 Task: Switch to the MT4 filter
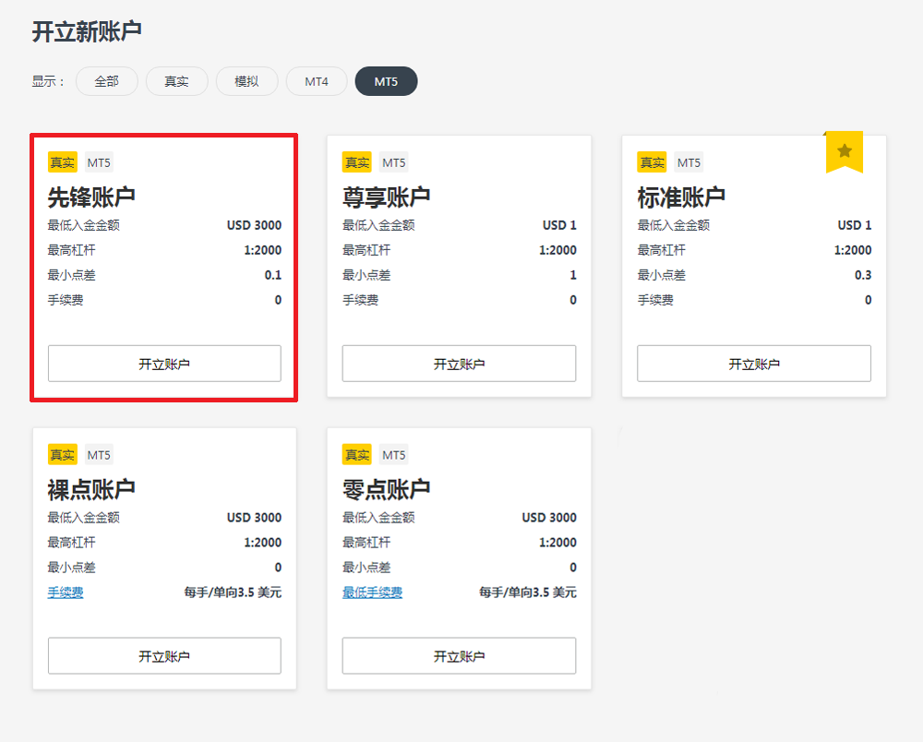(317, 81)
